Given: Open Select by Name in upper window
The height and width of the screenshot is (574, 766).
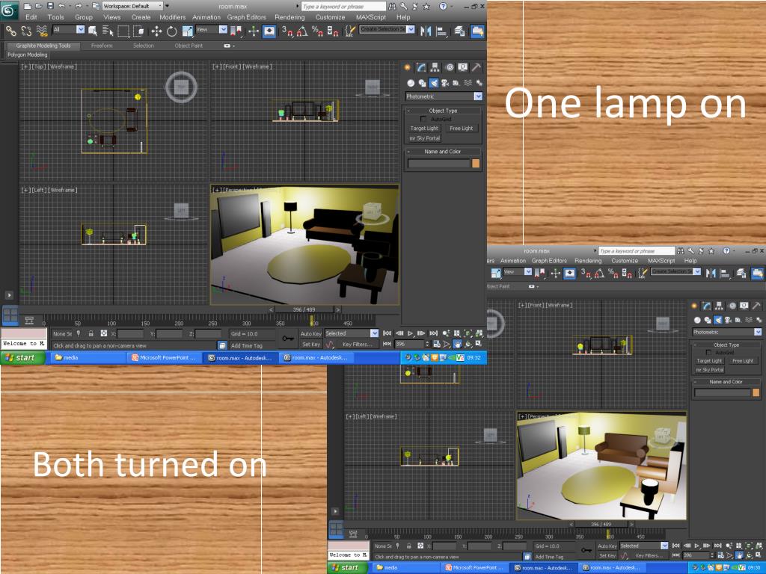Looking at the screenshot, I should pos(108,31).
